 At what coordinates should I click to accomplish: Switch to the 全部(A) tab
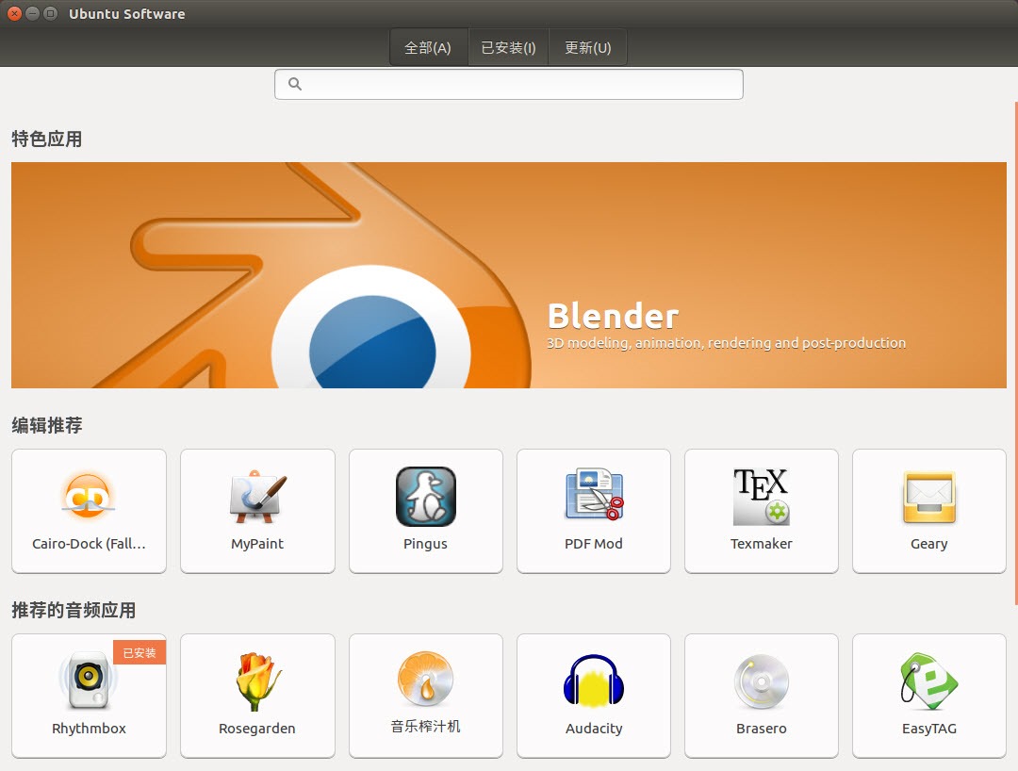[428, 48]
